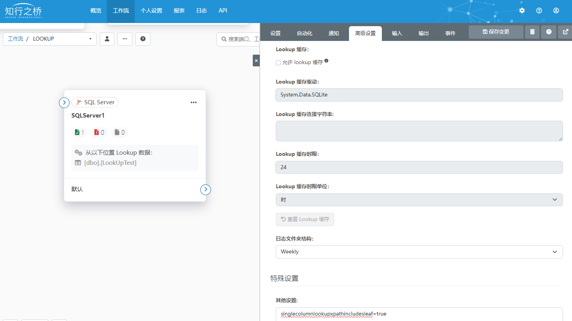Click the Lookup 缓存连接字符串 text area
Viewport: 572px width, 321px height.
[419, 131]
